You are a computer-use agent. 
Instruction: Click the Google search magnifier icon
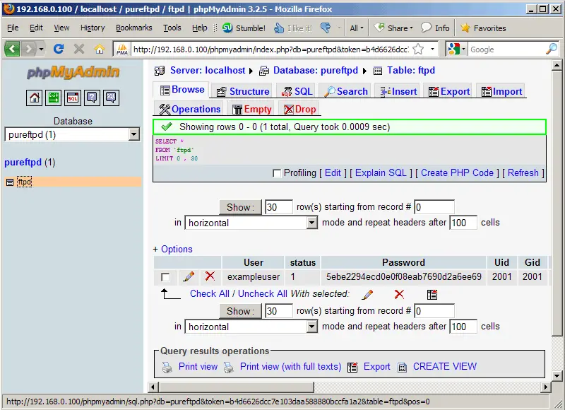[x=552, y=49]
